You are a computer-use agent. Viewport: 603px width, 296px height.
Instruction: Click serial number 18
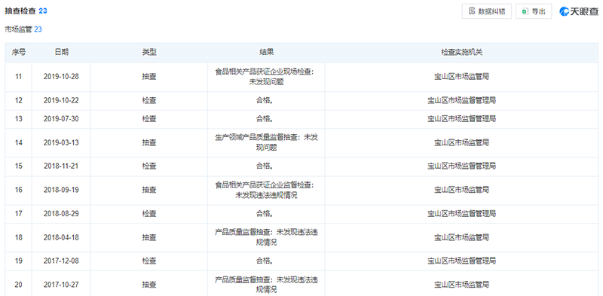[18, 237]
